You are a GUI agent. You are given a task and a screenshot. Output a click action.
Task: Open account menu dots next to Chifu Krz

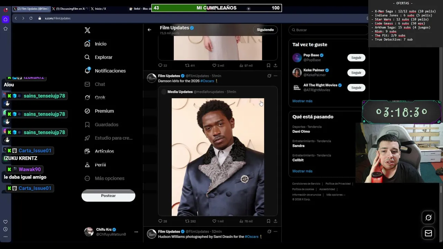[136, 232]
